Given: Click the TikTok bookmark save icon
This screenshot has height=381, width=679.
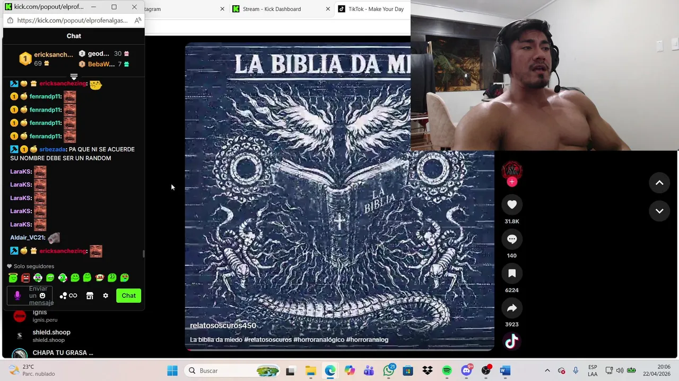Looking at the screenshot, I should (x=512, y=274).
